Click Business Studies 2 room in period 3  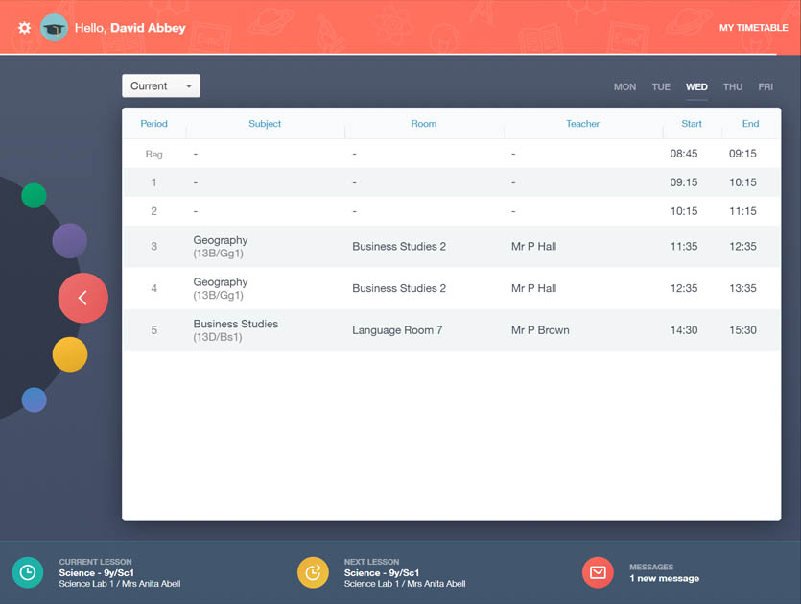click(x=399, y=247)
